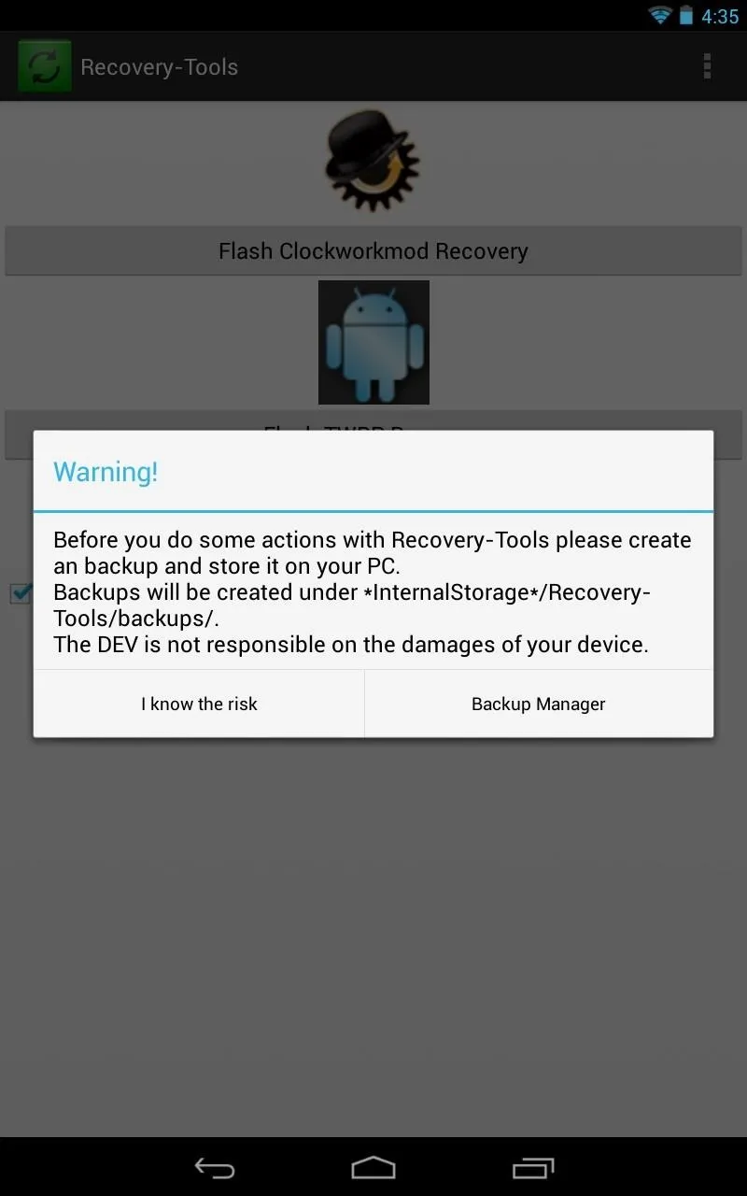Confirm with I know the risk
This screenshot has width=747, height=1196.
[199, 704]
